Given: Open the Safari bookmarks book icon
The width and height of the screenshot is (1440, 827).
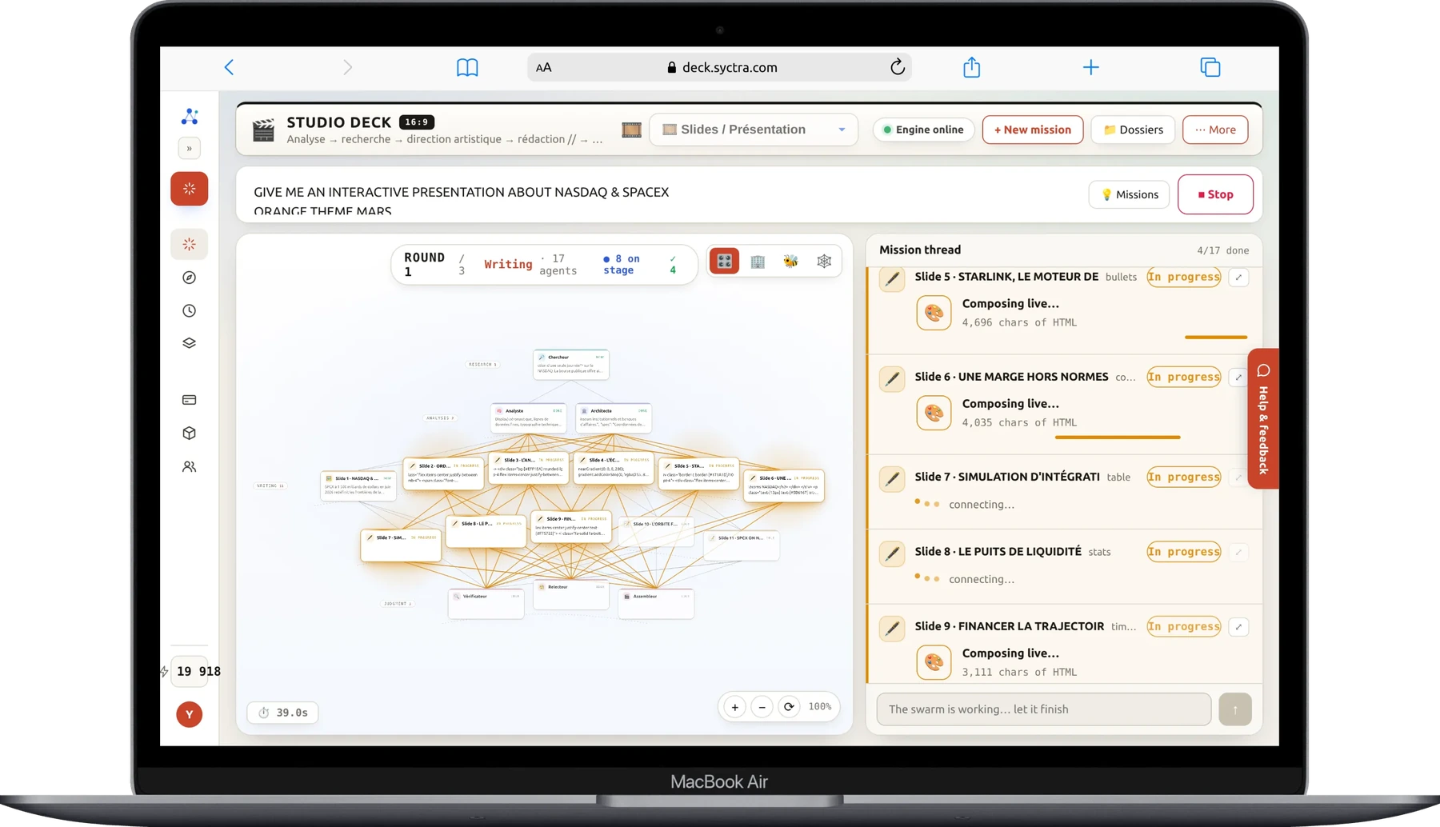Looking at the screenshot, I should click(x=467, y=67).
